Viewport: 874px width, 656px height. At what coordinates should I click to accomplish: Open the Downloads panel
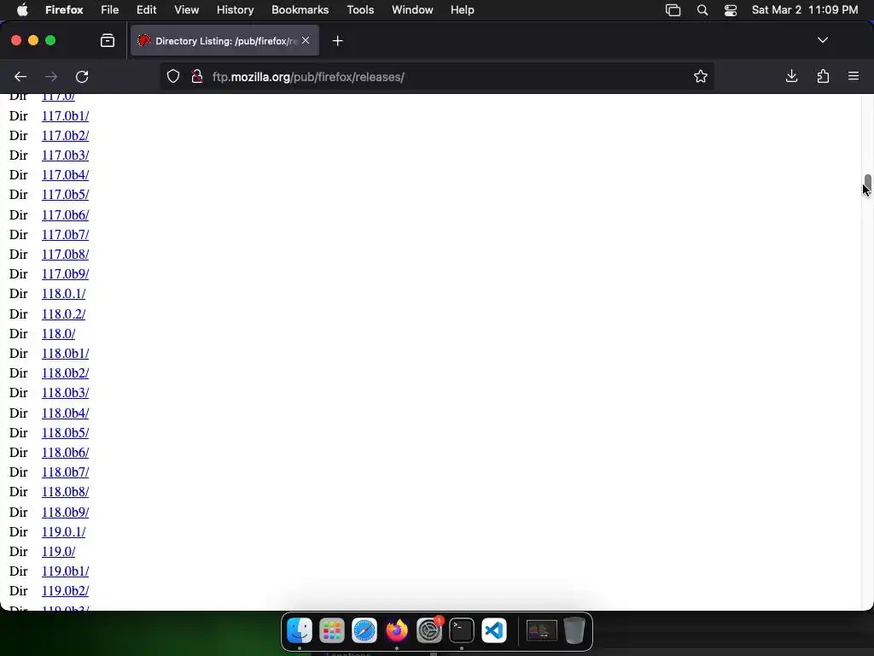click(x=791, y=76)
